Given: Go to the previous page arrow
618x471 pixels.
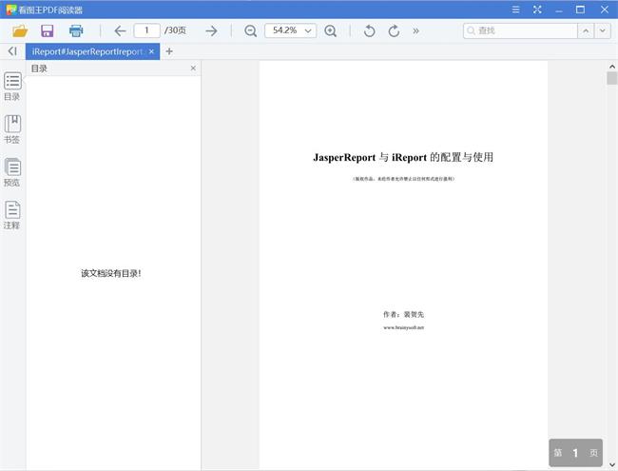Looking at the screenshot, I should point(120,30).
